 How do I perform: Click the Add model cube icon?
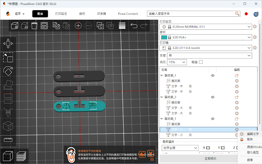(15, 26)
